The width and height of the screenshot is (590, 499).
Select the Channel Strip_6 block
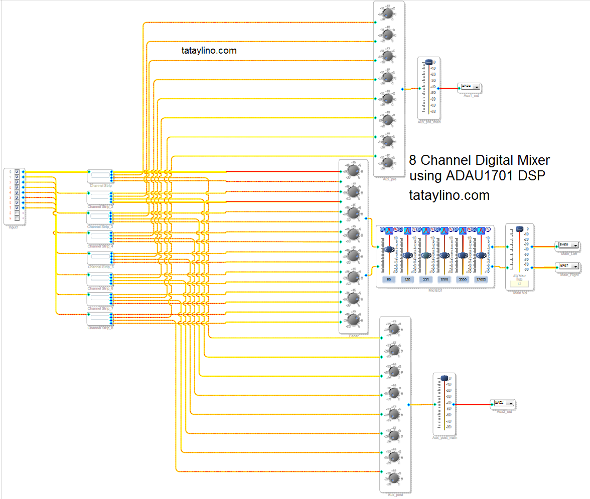(100, 279)
